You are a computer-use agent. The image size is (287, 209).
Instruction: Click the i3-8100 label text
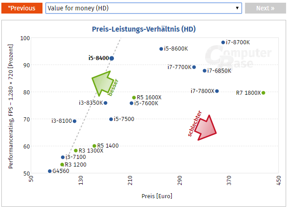[x=61, y=121]
